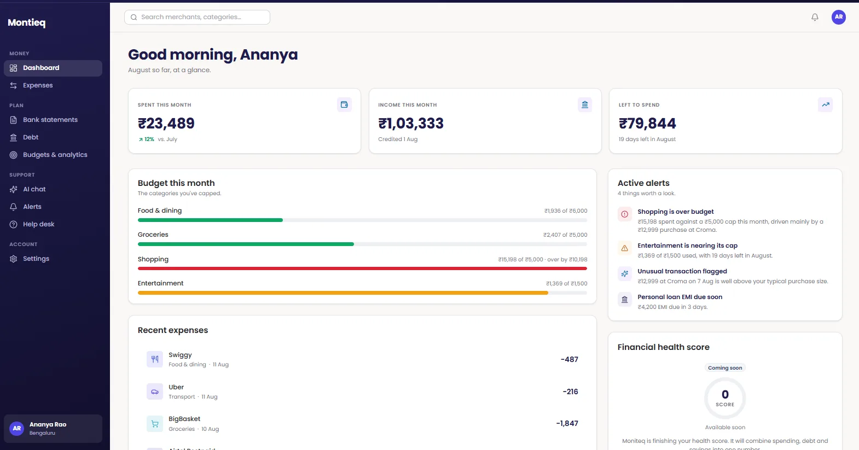
Task: Click the Personal loan EMI bank icon
Action: pos(625,300)
